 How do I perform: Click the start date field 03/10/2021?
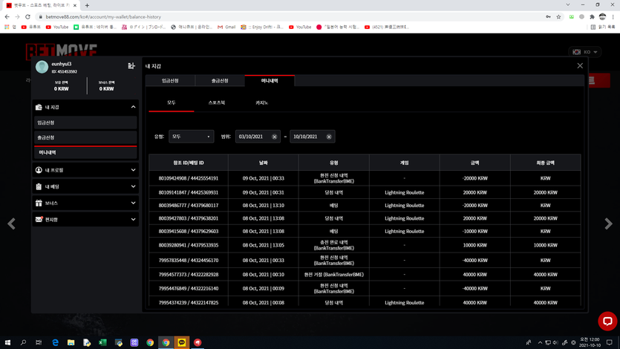point(258,137)
